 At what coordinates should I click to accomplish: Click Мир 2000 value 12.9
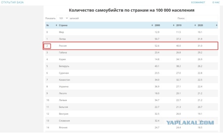point(157,32)
